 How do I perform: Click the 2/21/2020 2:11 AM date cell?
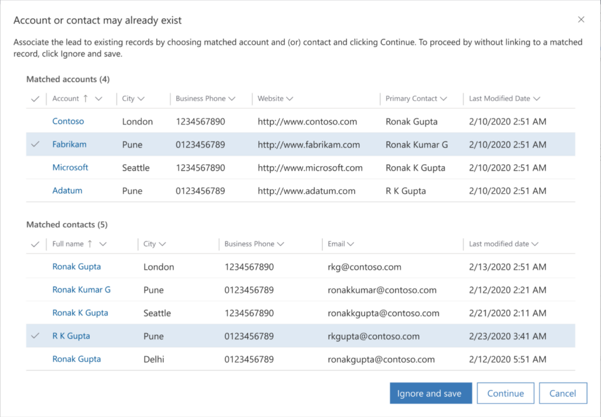click(508, 313)
